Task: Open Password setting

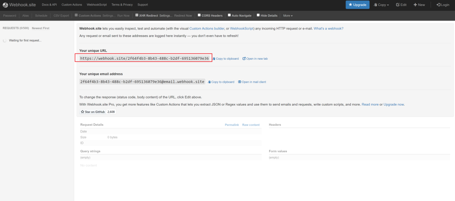Action: 10,16
